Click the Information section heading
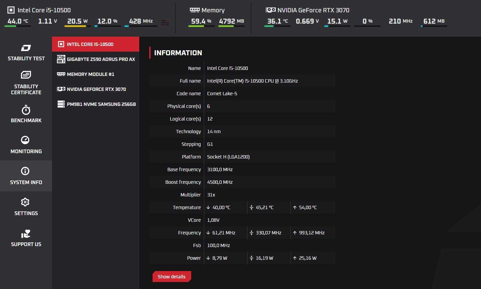 [178, 53]
